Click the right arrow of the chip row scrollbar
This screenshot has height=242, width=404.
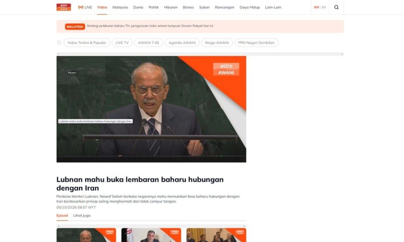coord(342,54)
